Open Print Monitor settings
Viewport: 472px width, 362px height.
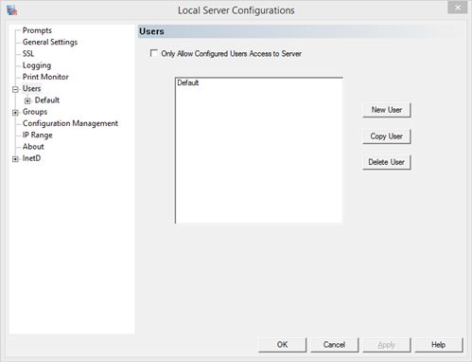[45, 77]
